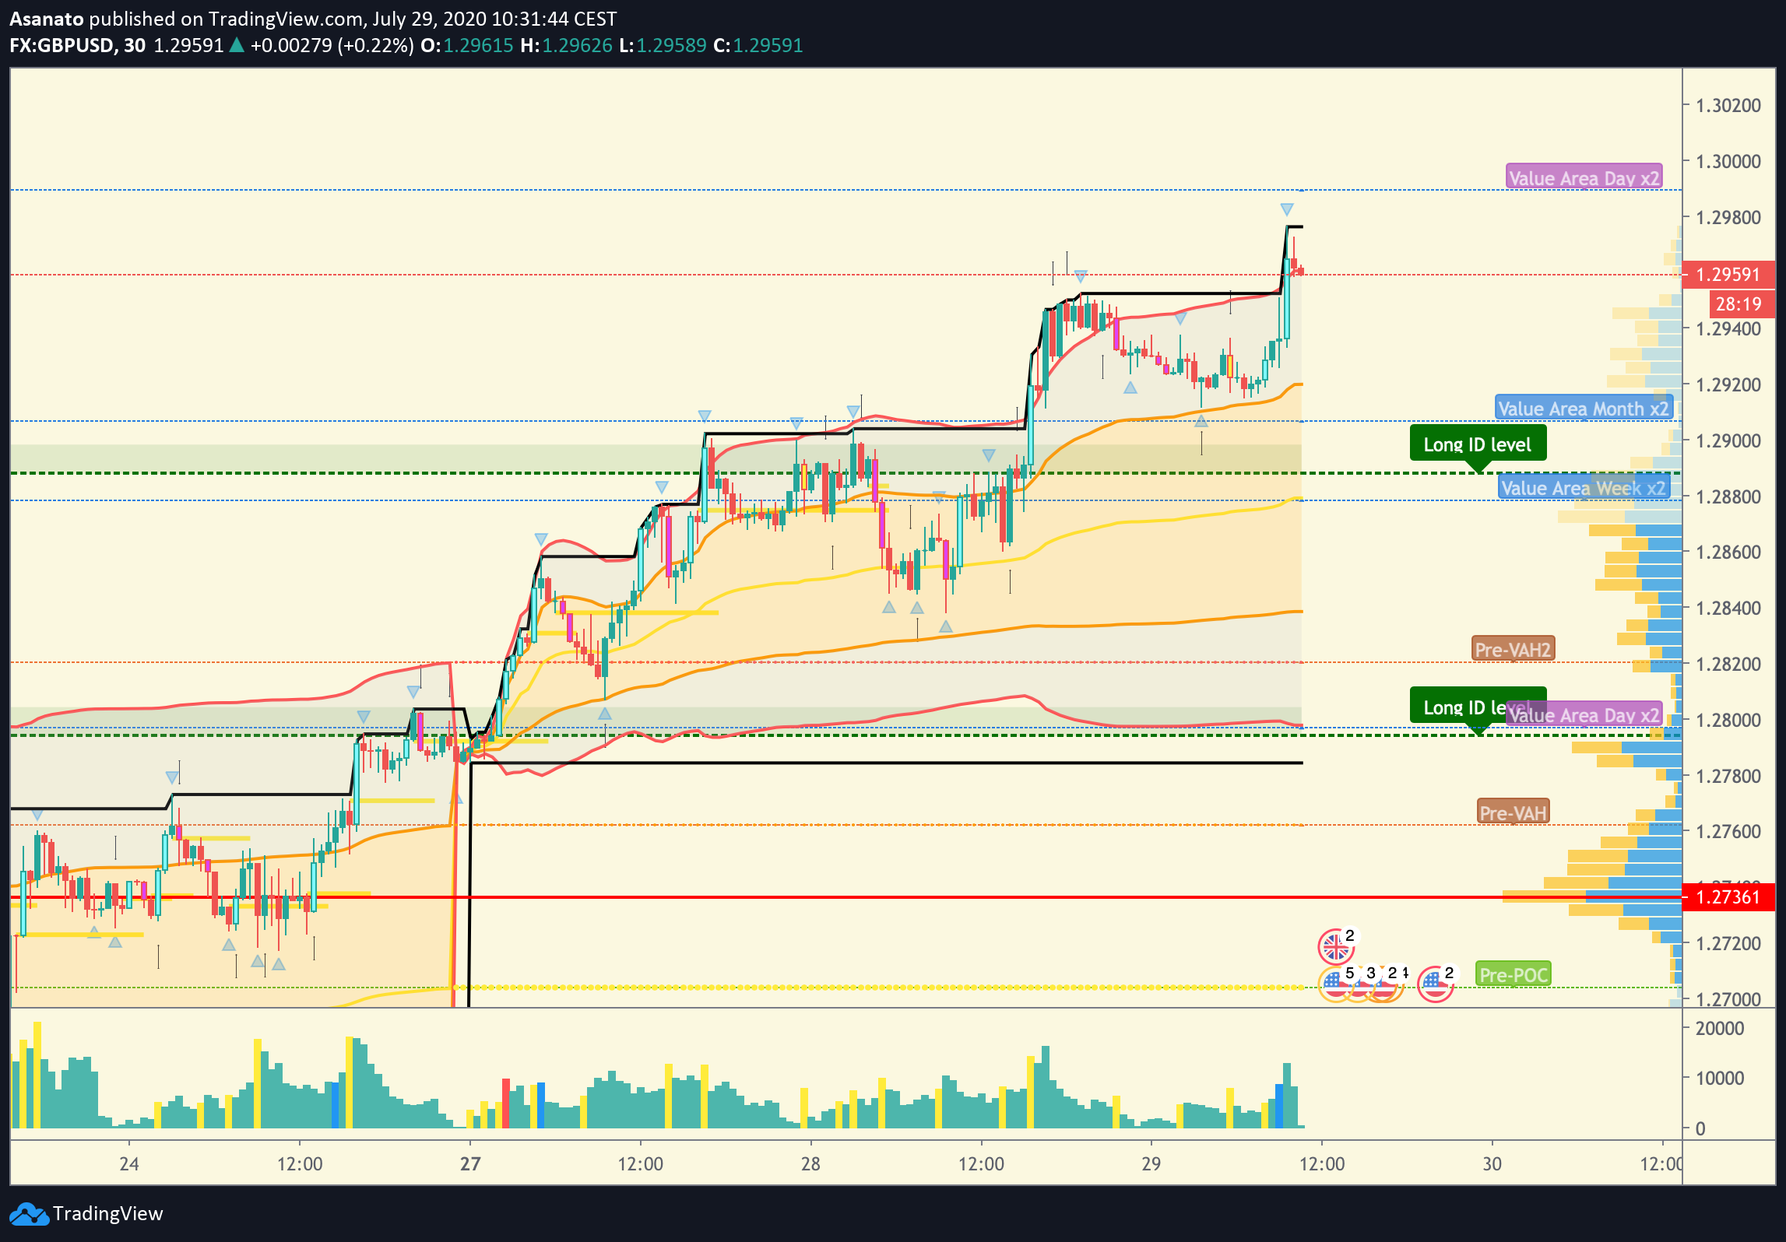Click the 1.27200 price axis label
The image size is (1786, 1242).
(x=1728, y=943)
